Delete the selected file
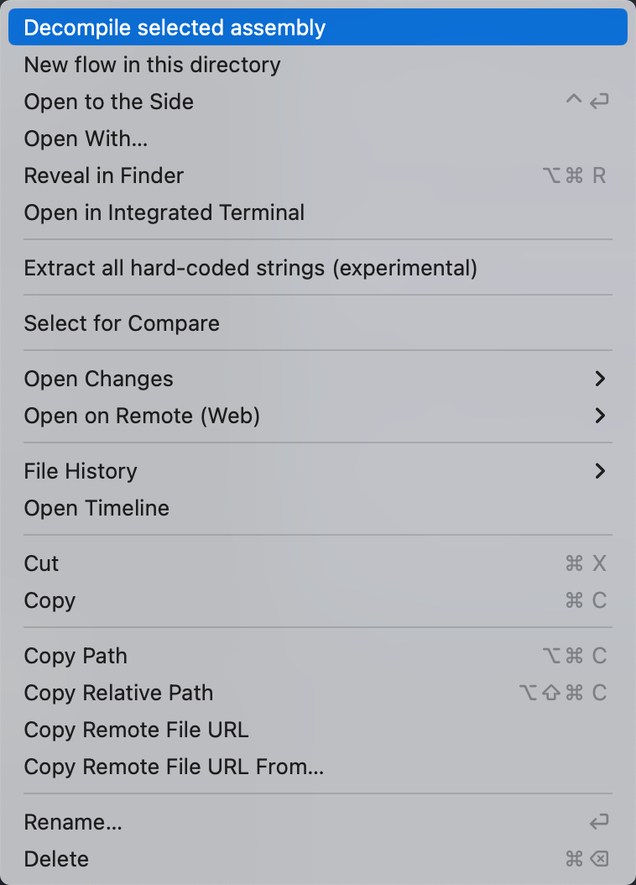 (56, 859)
